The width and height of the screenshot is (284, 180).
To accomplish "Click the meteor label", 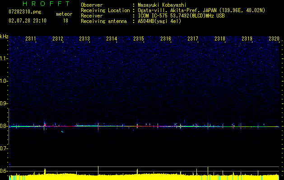I will 64,14.
